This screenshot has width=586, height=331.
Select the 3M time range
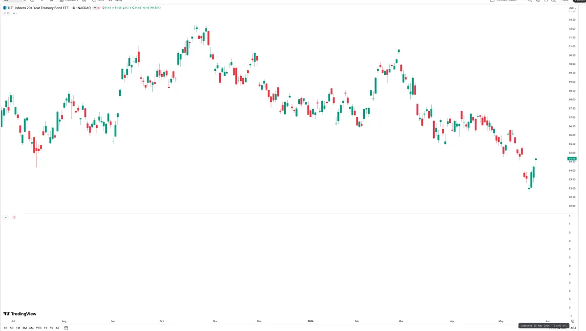point(24,328)
